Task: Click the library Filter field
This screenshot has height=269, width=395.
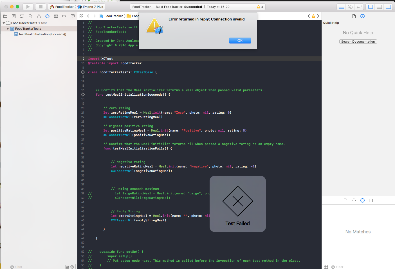Action: tap(361, 267)
